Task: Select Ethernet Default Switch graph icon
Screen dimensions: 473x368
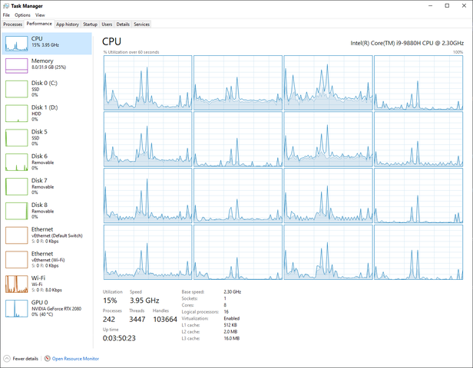Action: [17, 235]
